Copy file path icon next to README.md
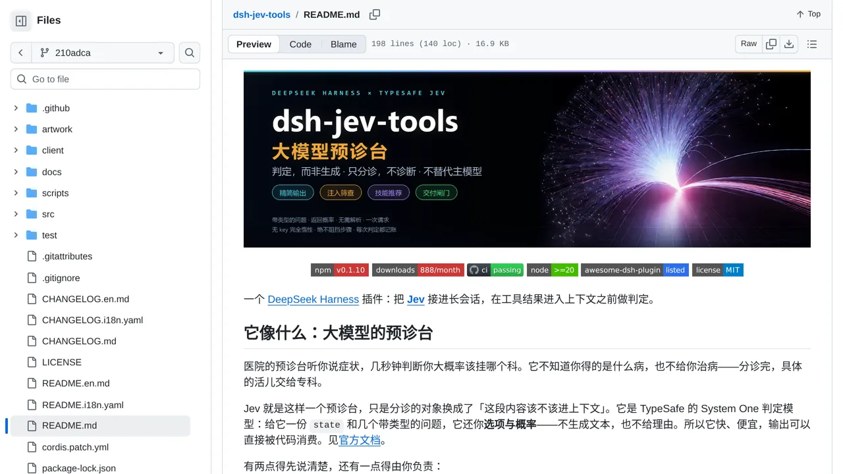 coord(375,14)
